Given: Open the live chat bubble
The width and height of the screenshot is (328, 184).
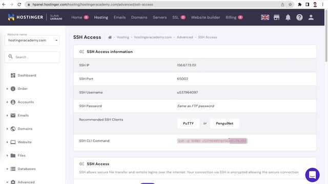Looking at the screenshot, I should tap(312, 175).
